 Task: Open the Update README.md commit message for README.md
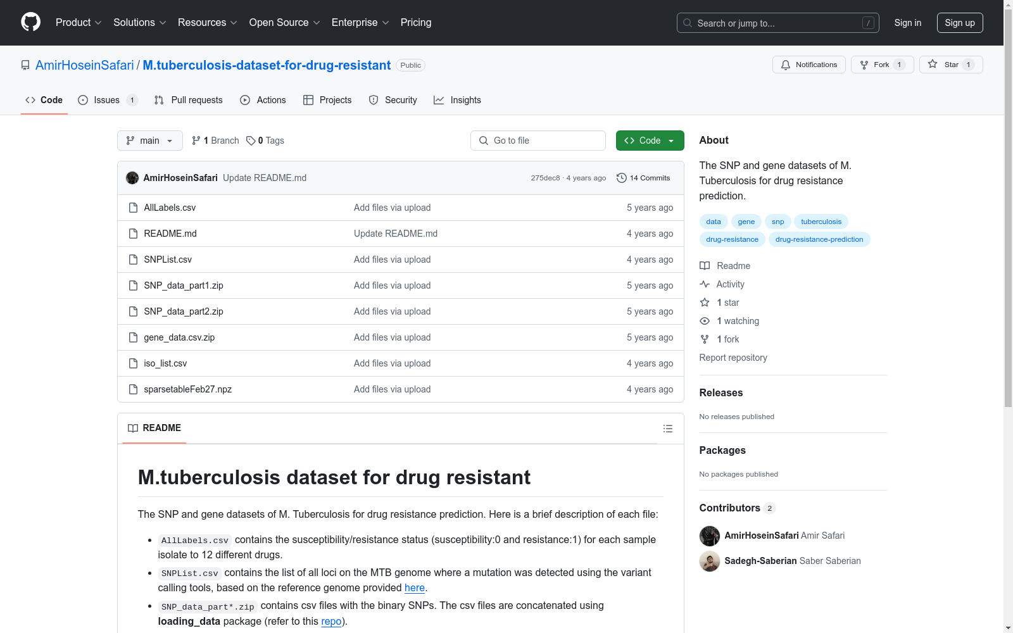pyautogui.click(x=396, y=234)
